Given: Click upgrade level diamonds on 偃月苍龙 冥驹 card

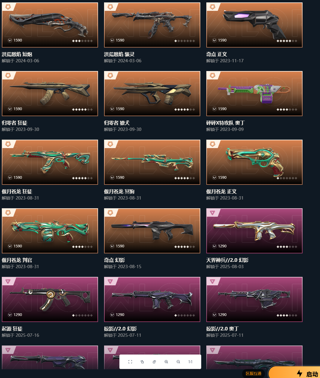Looking at the screenshot, I should (x=185, y=178).
